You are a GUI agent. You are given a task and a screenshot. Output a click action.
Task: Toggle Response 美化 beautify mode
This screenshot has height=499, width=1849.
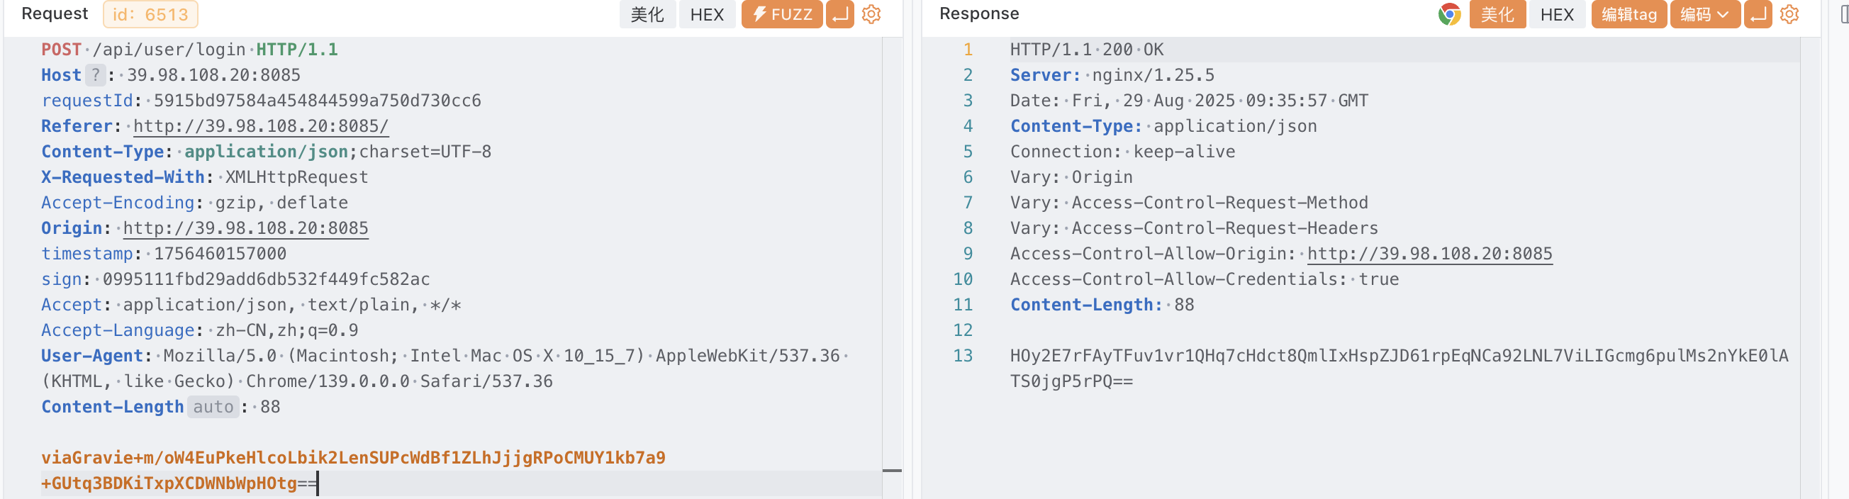click(x=1497, y=14)
